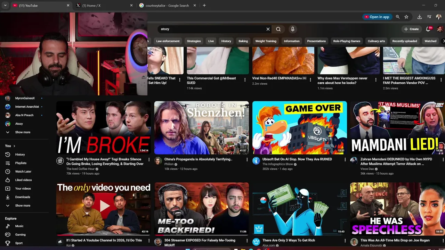Open Robots in Shenzhen video thumbnail
Viewport: 445px width, 250px height.
pyautogui.click(x=202, y=127)
